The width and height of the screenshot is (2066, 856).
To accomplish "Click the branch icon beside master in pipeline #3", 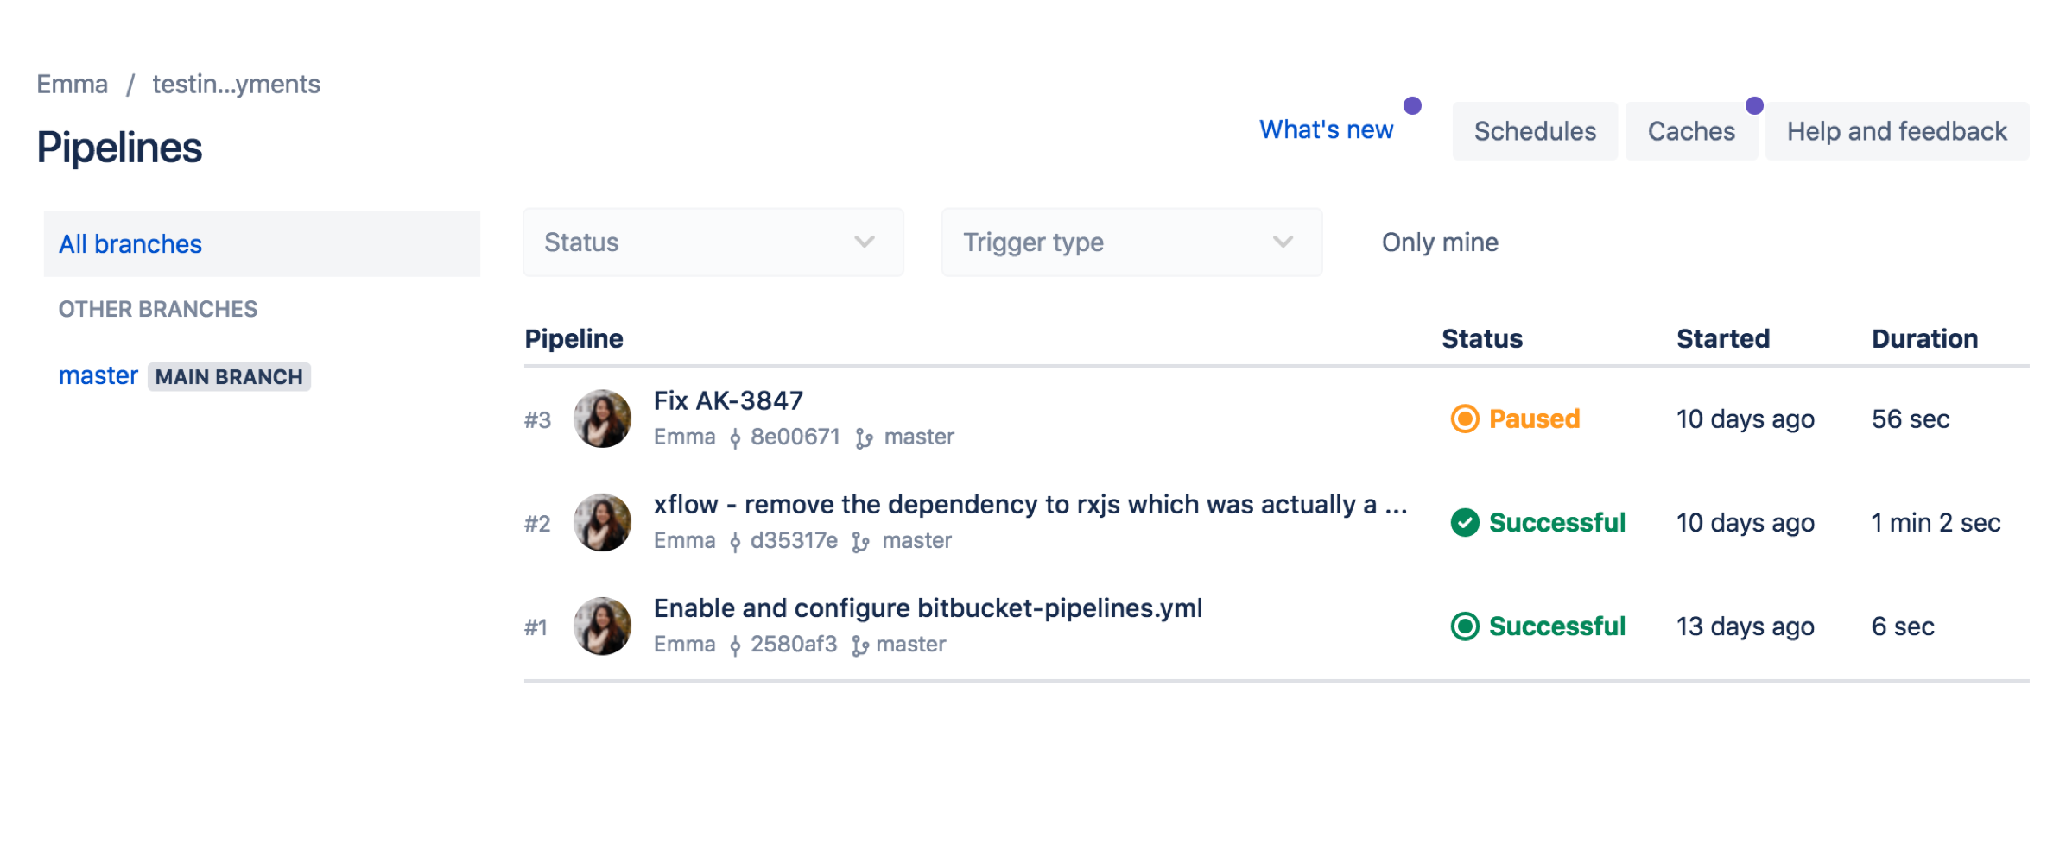I will (x=864, y=438).
